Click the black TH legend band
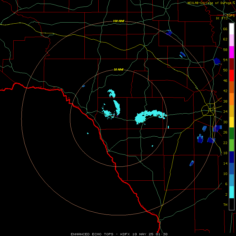 coord(232,204)
